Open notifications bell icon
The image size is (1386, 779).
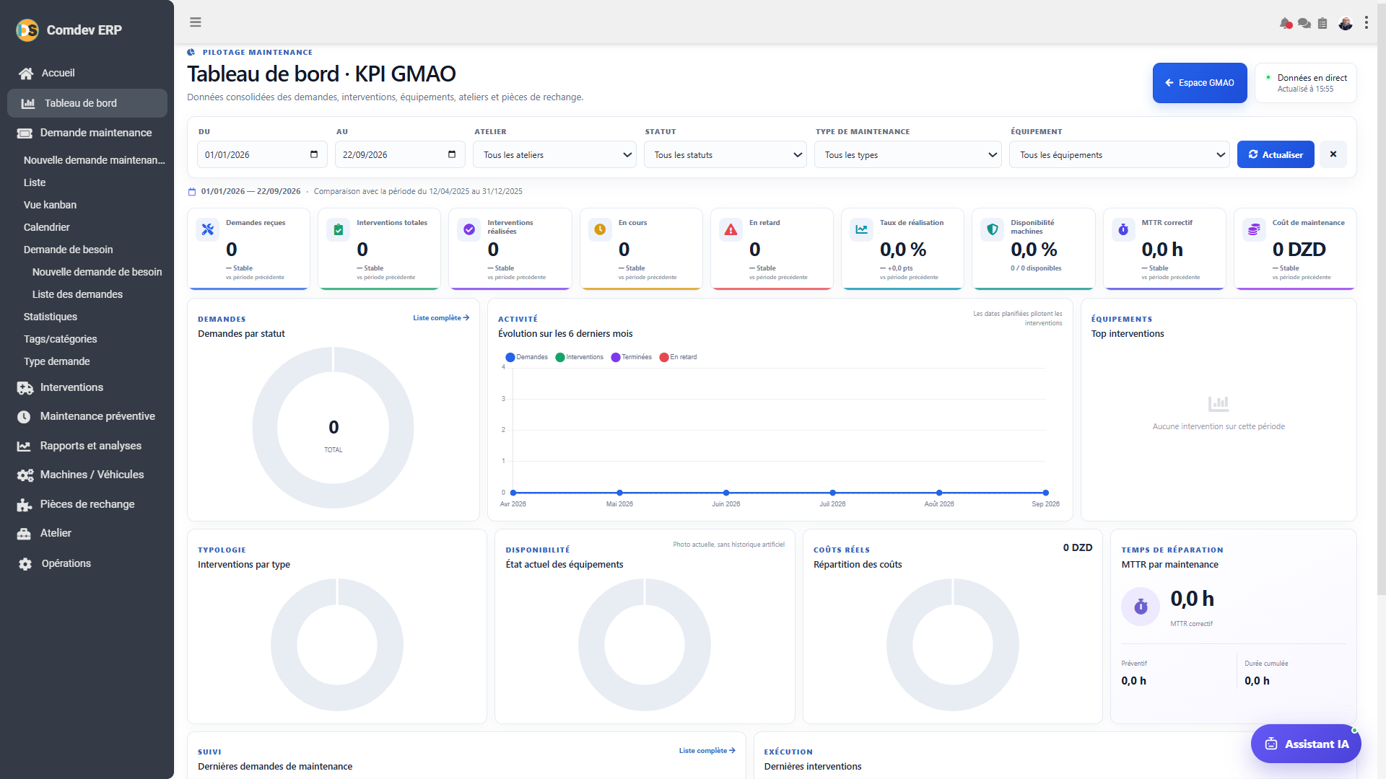click(x=1286, y=23)
